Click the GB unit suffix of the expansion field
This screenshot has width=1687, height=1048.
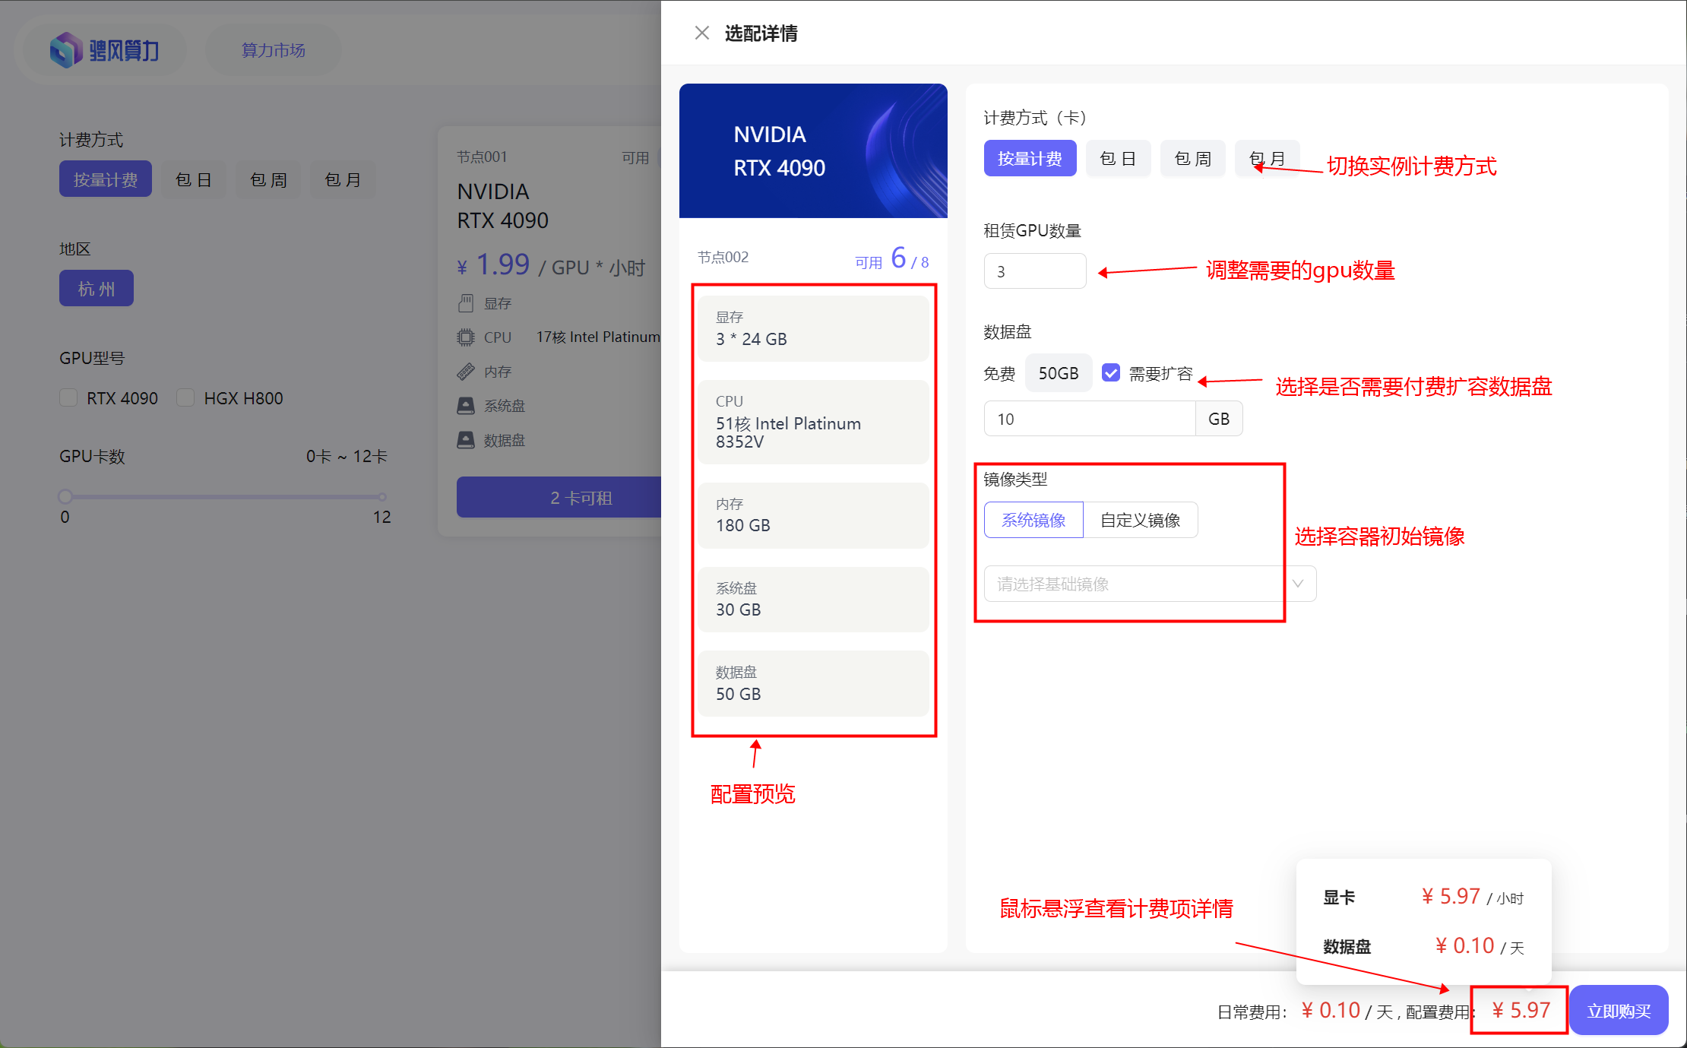coord(1219,419)
